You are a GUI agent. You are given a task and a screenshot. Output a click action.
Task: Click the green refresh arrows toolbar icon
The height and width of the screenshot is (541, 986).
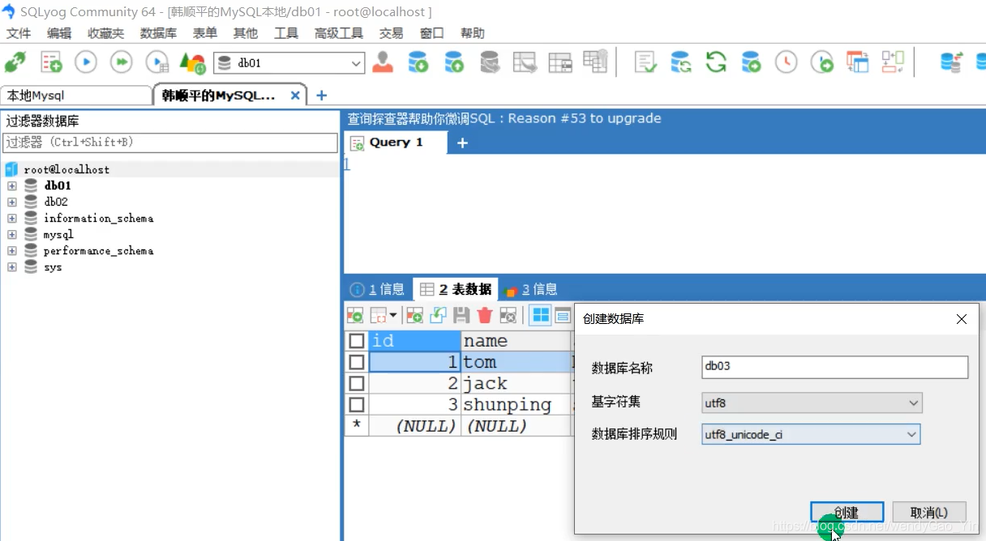pyautogui.click(x=716, y=62)
